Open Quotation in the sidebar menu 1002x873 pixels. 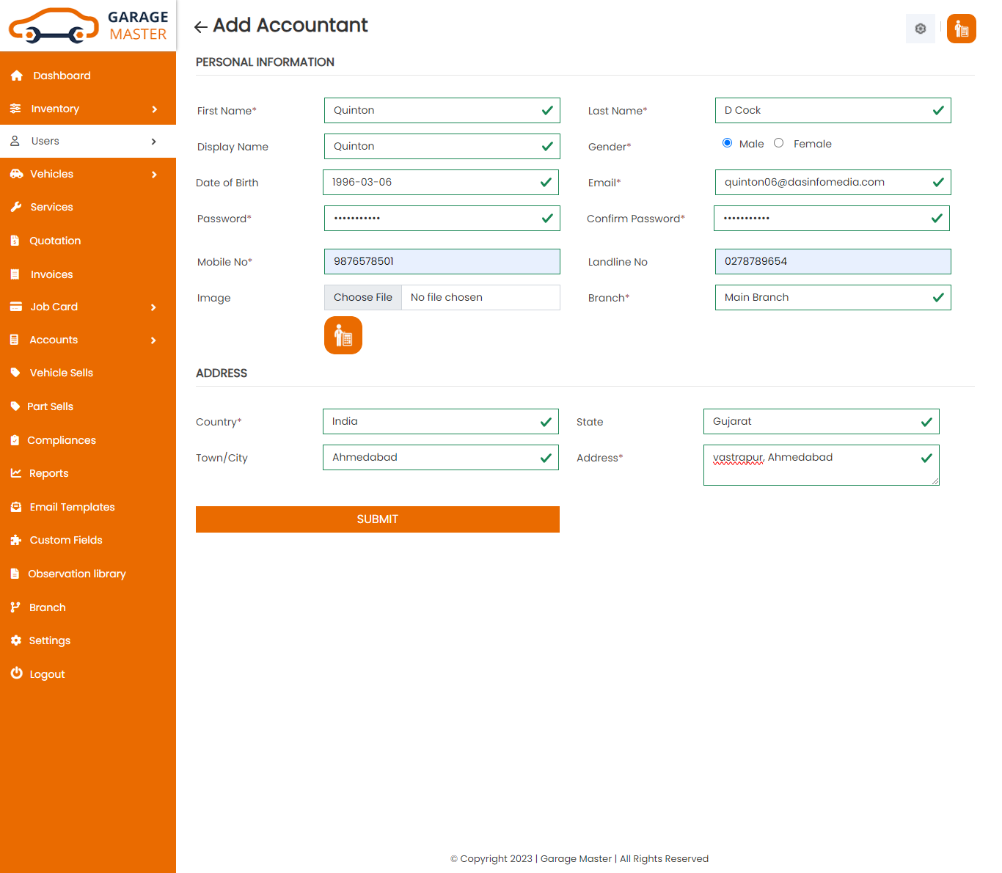(x=55, y=241)
